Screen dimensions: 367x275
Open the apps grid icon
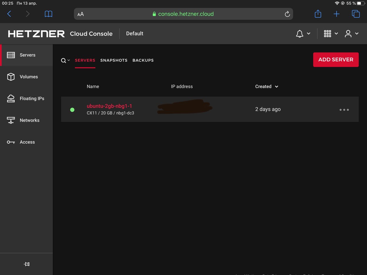click(327, 34)
